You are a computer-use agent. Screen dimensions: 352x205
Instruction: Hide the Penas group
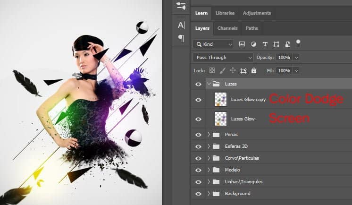tap(198, 135)
